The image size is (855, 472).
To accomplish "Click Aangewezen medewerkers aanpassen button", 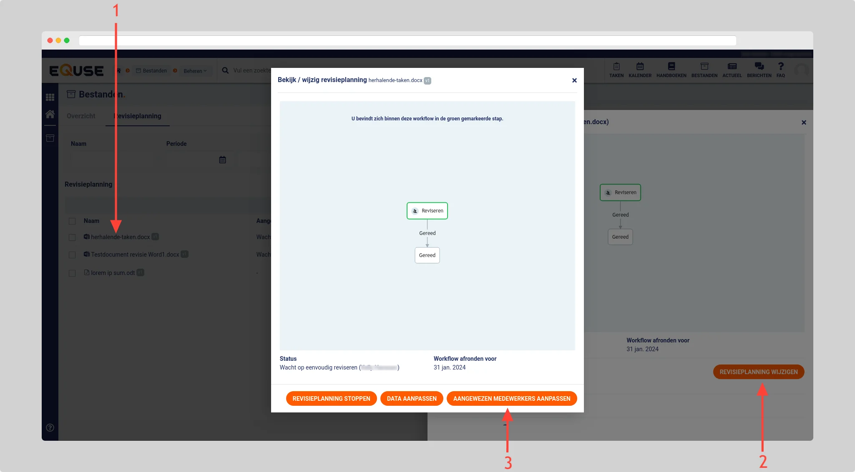I will coord(511,399).
